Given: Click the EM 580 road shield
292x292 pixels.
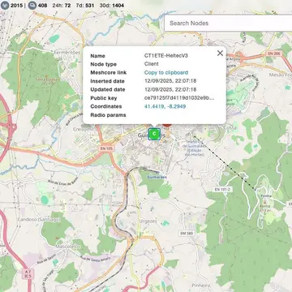Looking at the screenshot, I should 187,233.
